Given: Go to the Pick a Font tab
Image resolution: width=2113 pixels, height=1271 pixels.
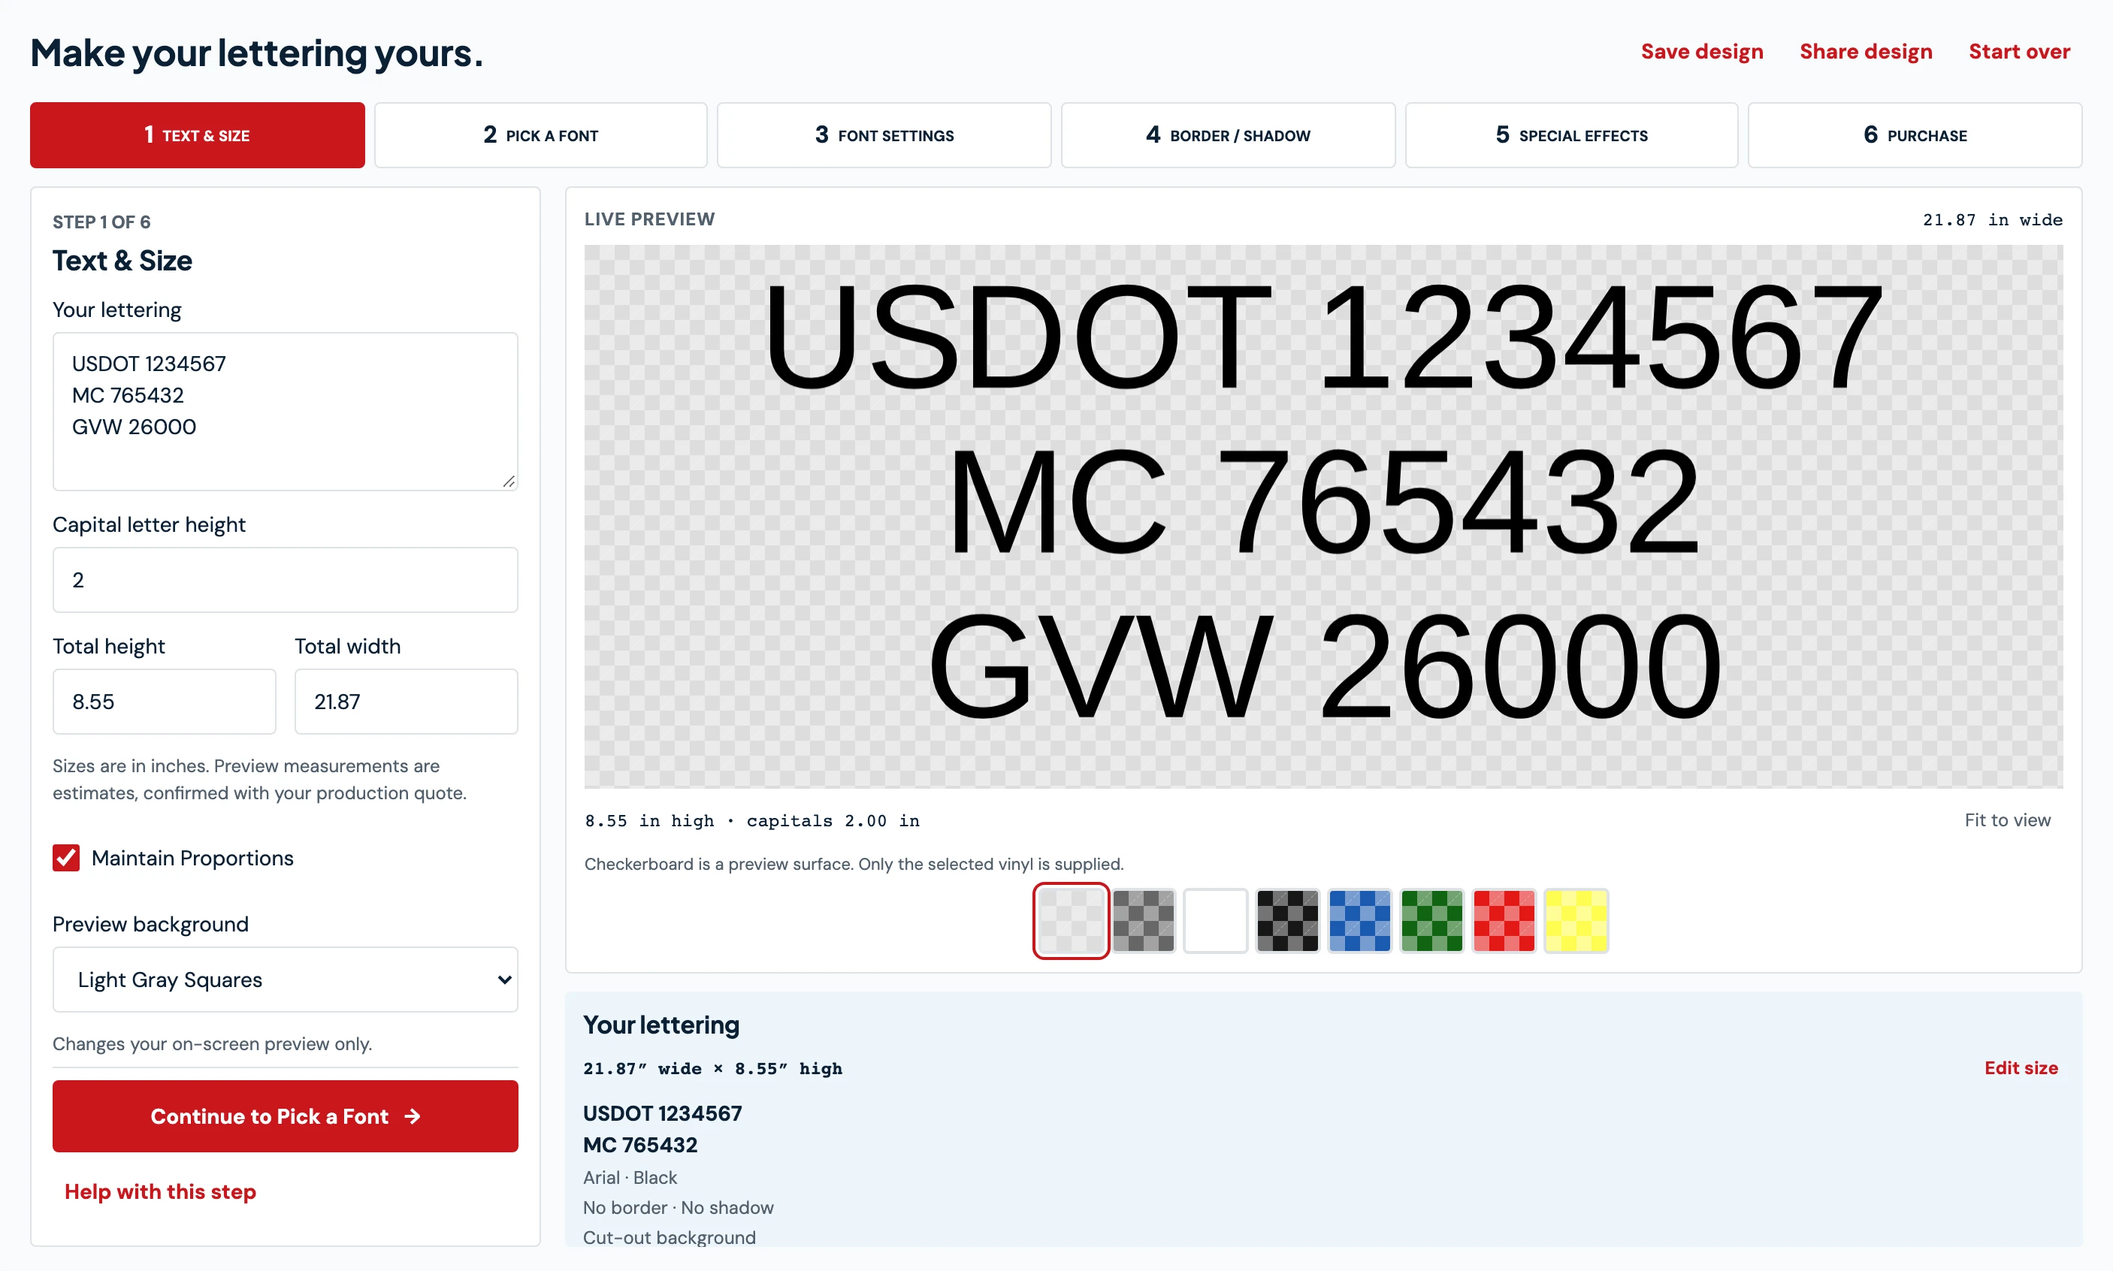Looking at the screenshot, I should (x=540, y=135).
